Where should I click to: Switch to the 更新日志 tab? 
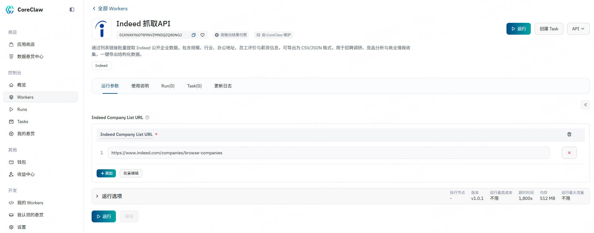pyautogui.click(x=223, y=86)
